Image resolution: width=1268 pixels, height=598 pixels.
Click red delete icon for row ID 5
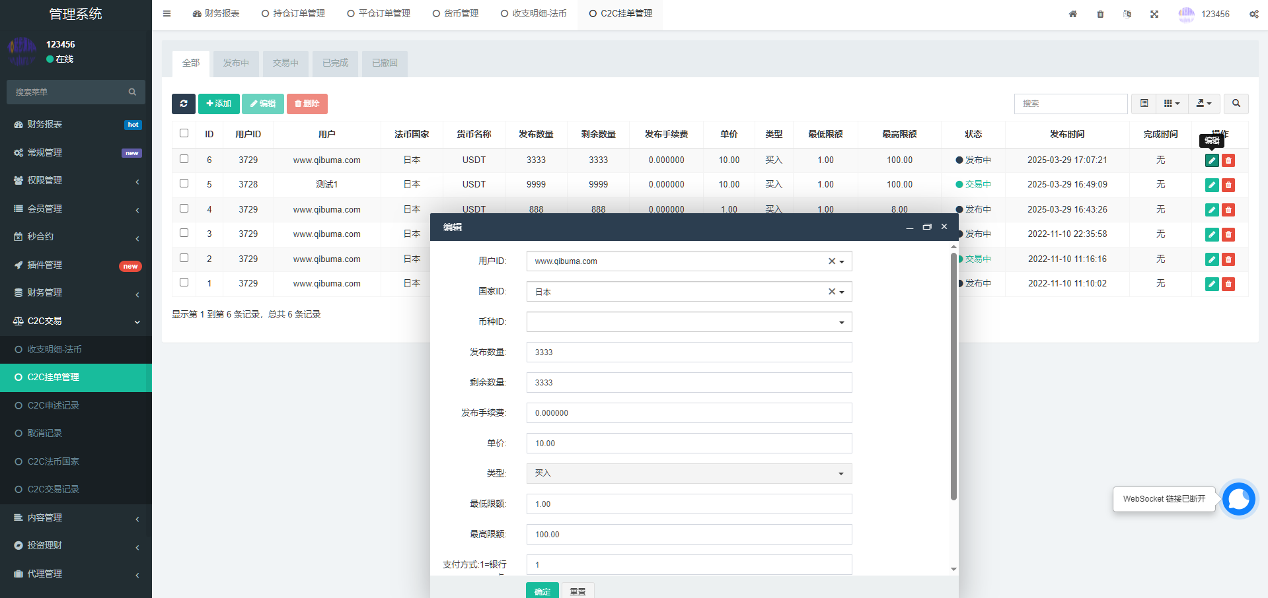1228,185
